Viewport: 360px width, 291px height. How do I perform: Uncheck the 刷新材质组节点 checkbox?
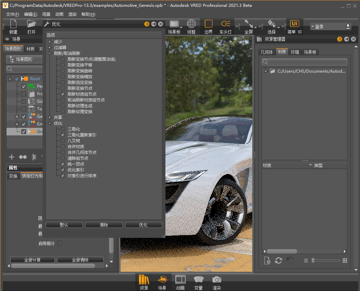(63, 94)
